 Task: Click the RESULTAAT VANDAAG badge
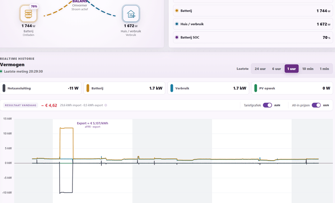pos(21,105)
